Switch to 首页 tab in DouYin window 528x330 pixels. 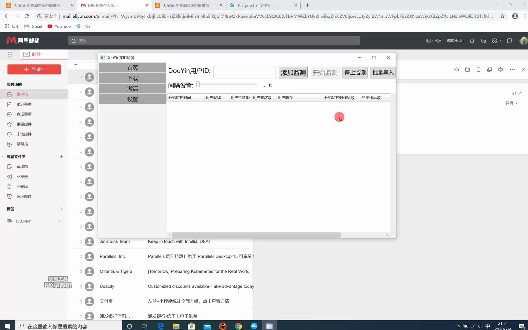tap(132, 68)
